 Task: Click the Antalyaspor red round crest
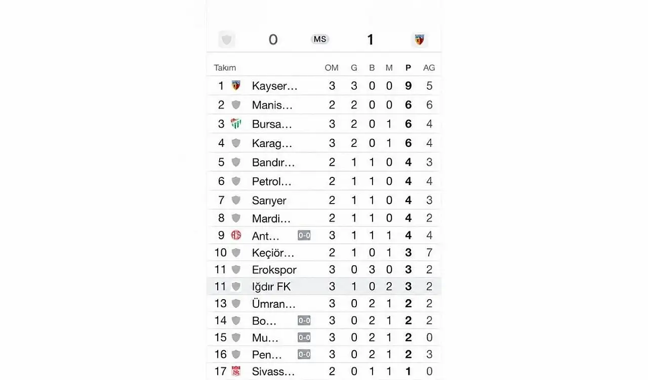(x=236, y=235)
